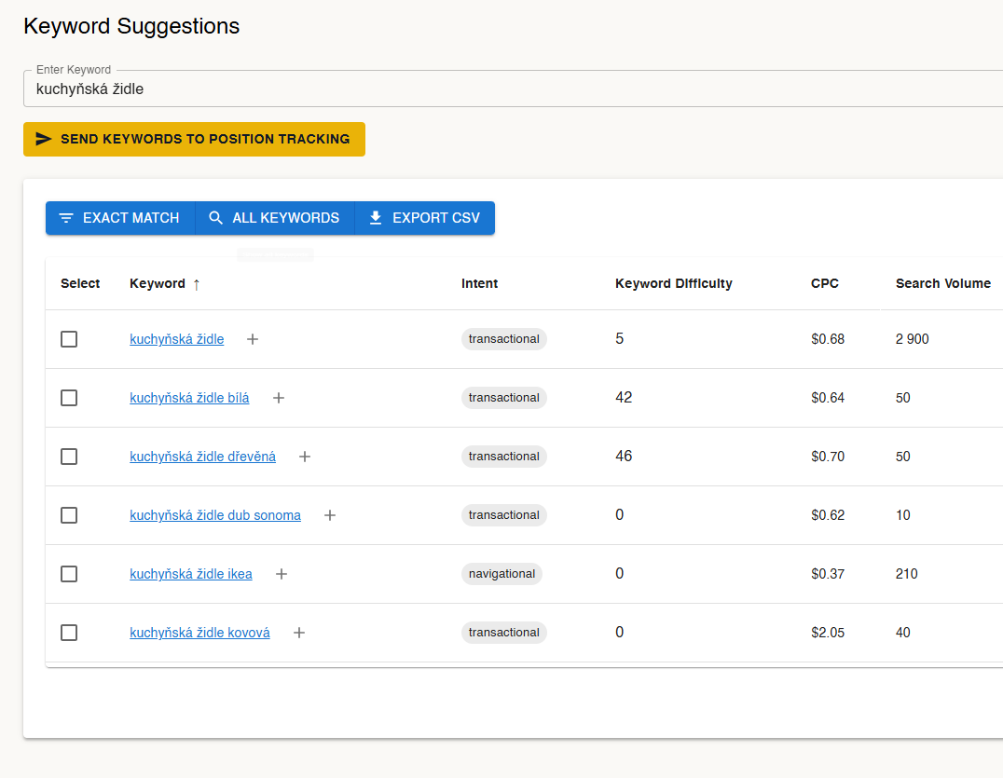Click plus icon beside kuchyňská židle kovová
Screen dimensions: 1003x778
click(298, 633)
